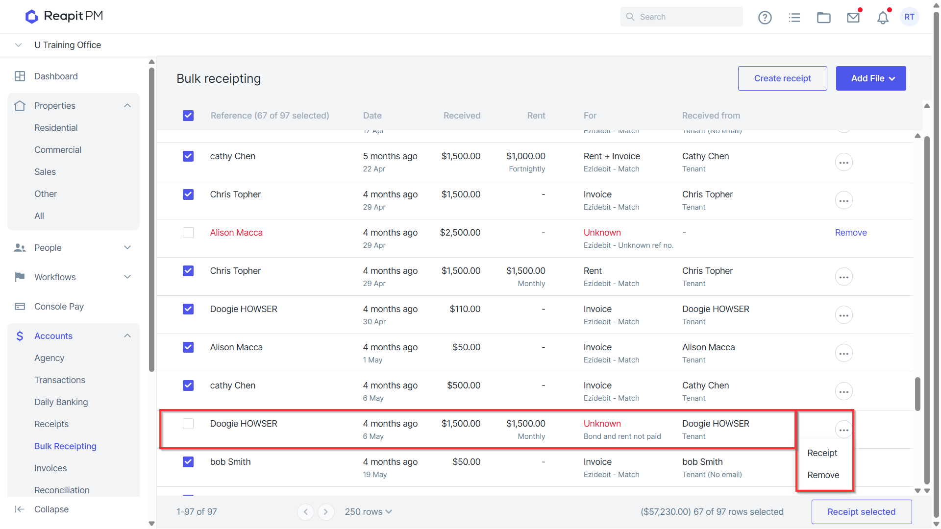Open more options for cathy Chen 6 May row
The height and width of the screenshot is (529, 941).
pos(844,391)
